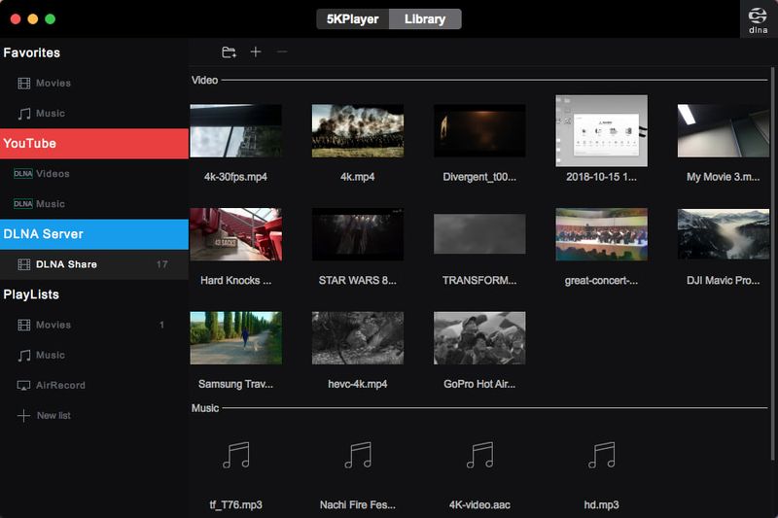This screenshot has height=518, width=778.
Task: Click the library vertical scrollbar
Action: [x=772, y=265]
